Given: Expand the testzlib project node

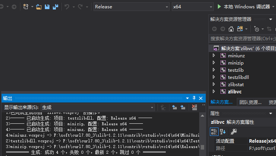Looking at the screenshot, I should coord(214,70).
